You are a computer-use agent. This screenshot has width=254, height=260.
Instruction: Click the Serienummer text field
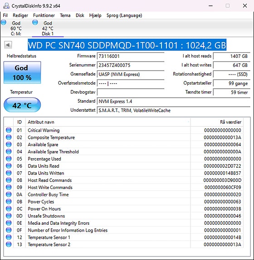[x=131, y=65]
